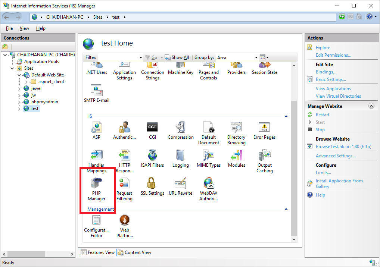380x267 pixels.
Task: Open PHP Manager
Action: 96,189
